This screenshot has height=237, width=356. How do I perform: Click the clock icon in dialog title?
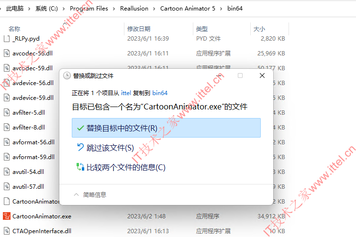67,75
